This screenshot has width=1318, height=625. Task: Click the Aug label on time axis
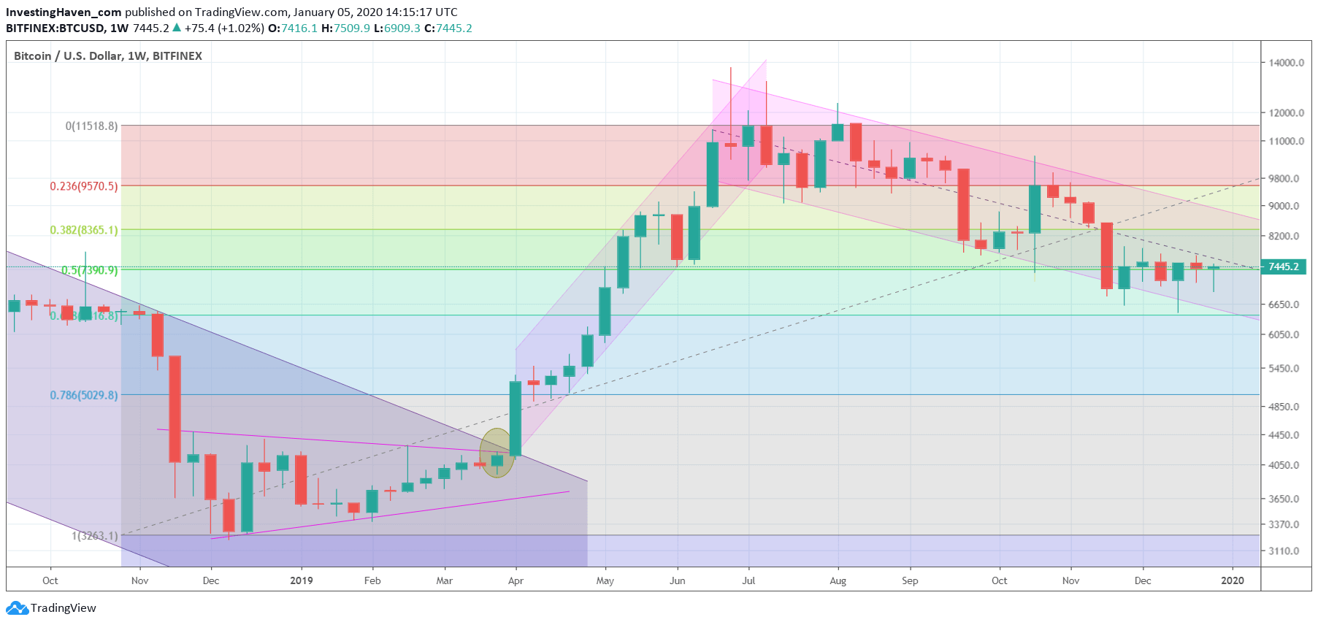click(838, 581)
